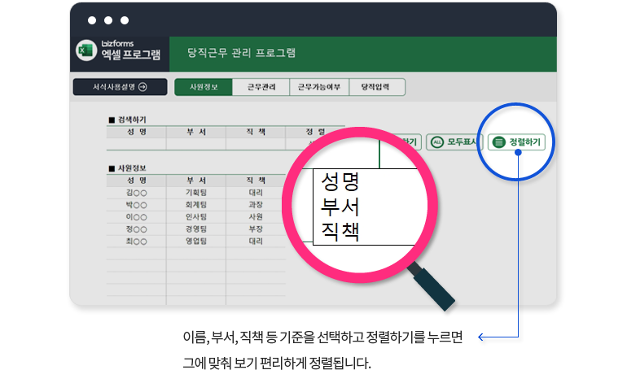
Task: Click the 경영팀 department cell
Action: tap(196, 229)
